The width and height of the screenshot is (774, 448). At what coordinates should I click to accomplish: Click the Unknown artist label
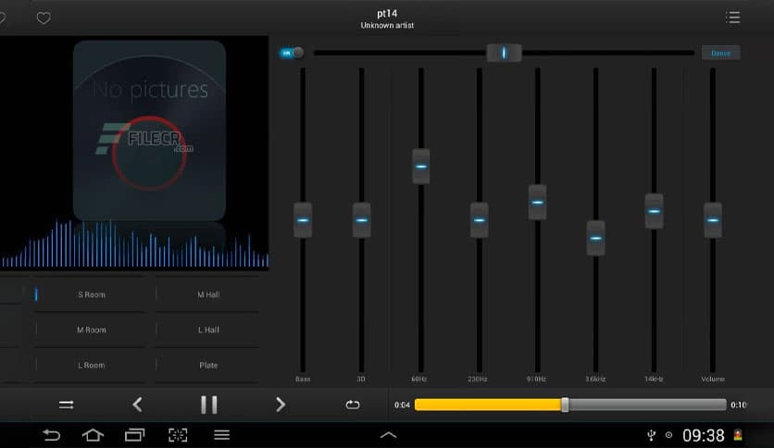click(387, 26)
